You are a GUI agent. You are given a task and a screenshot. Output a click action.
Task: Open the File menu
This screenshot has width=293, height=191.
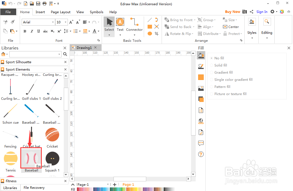click(8, 12)
